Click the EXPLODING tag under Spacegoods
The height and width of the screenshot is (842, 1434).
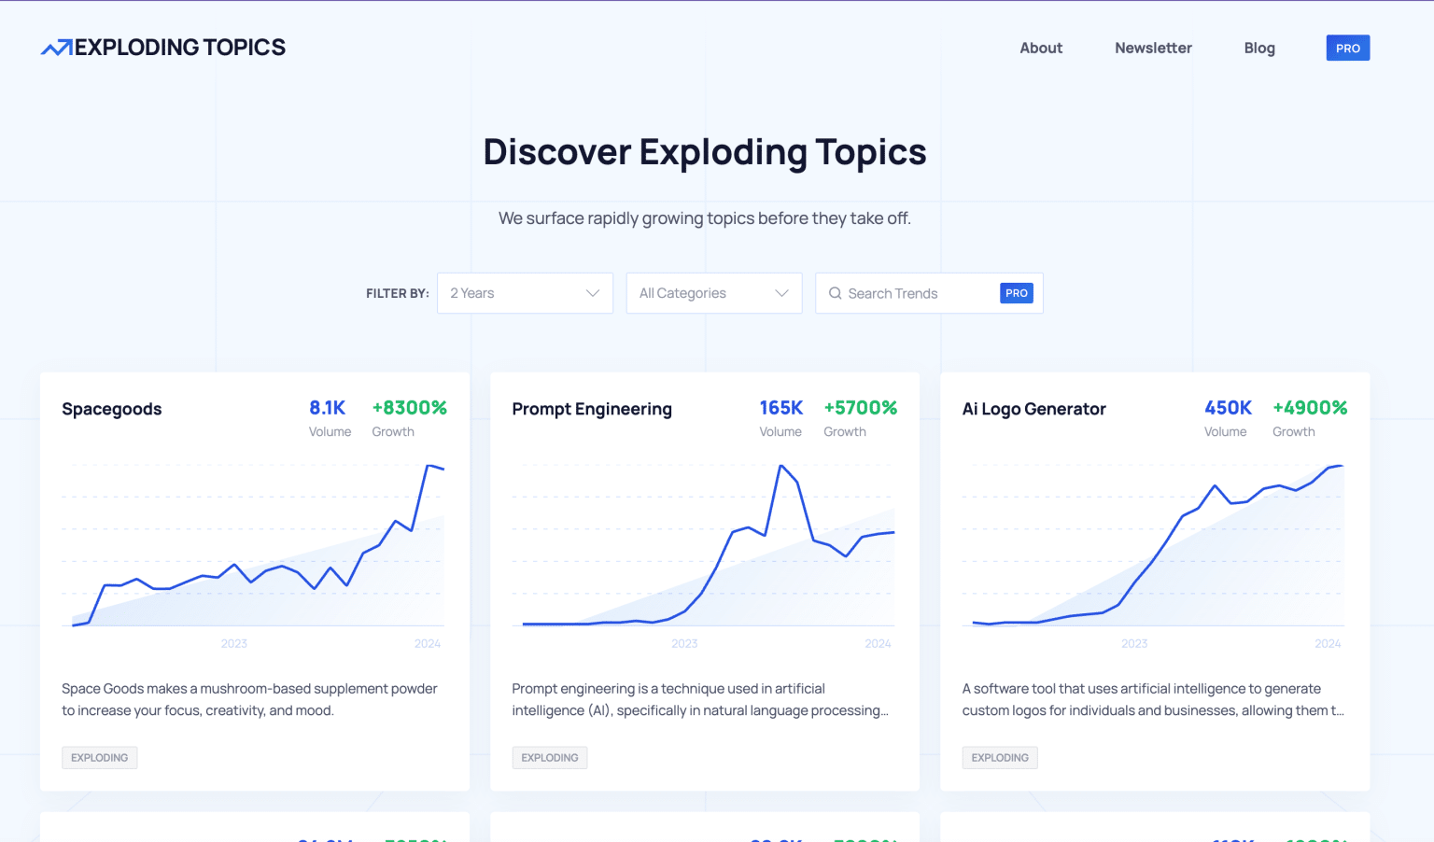coord(99,757)
